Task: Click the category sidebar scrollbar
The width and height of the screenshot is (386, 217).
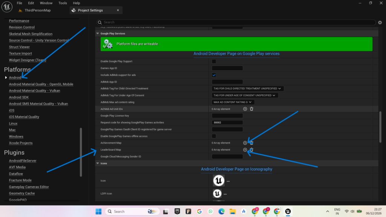Action: click(81, 152)
